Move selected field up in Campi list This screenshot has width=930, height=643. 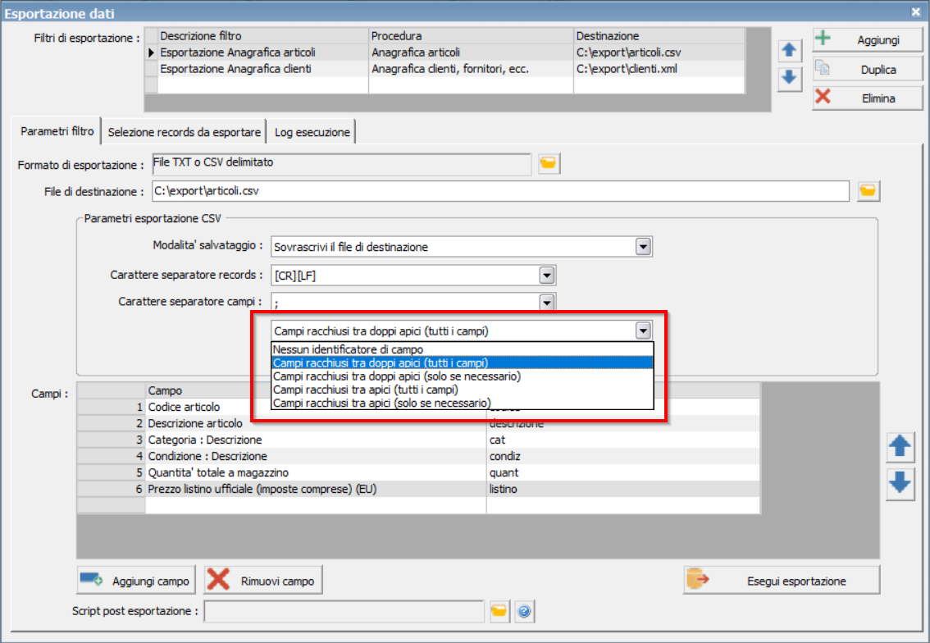click(900, 447)
